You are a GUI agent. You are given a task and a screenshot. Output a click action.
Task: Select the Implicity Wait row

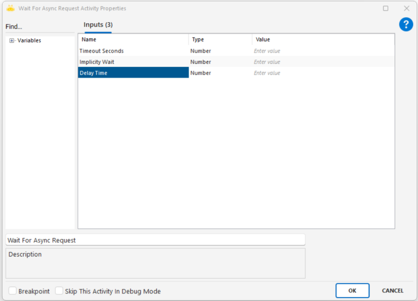point(97,62)
